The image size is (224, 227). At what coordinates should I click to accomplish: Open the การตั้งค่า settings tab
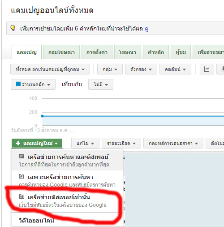(97, 52)
